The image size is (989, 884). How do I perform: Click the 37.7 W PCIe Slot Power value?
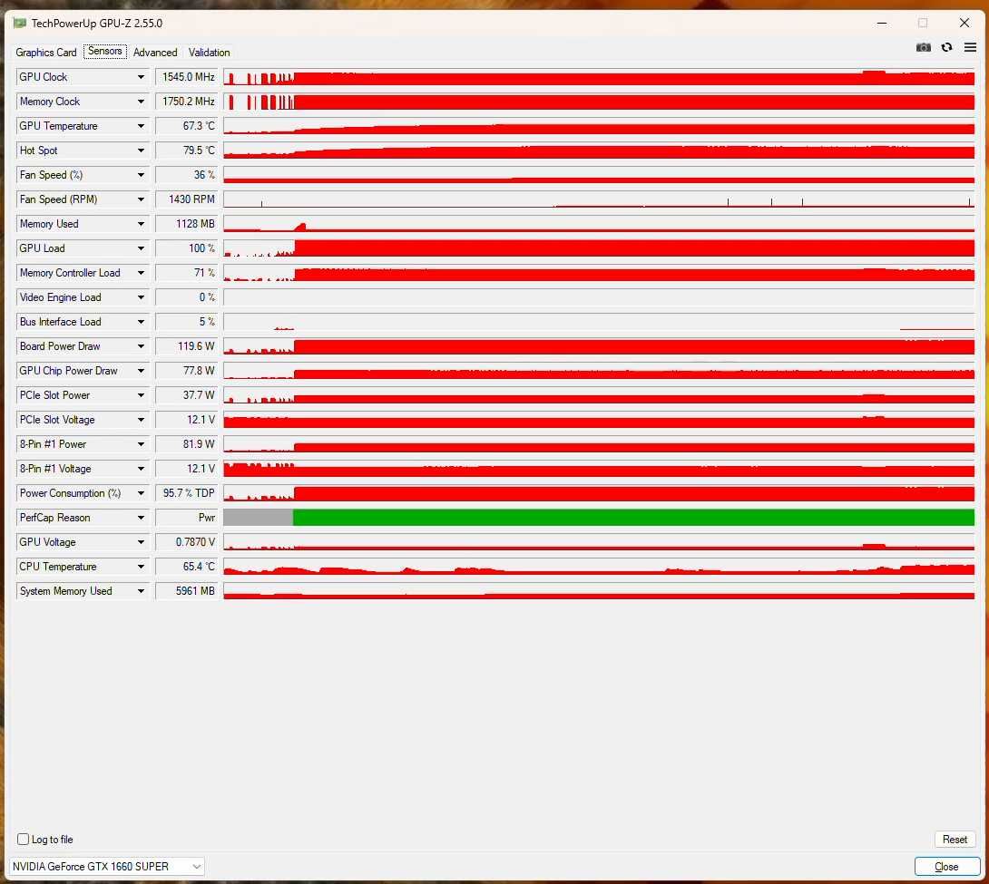tap(187, 395)
